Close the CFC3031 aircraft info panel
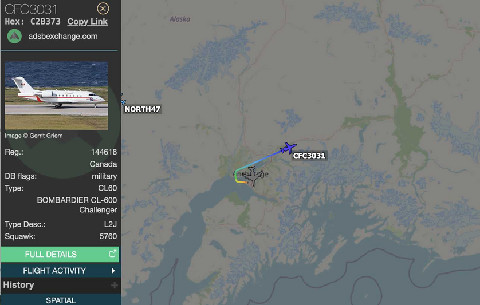 103,9
